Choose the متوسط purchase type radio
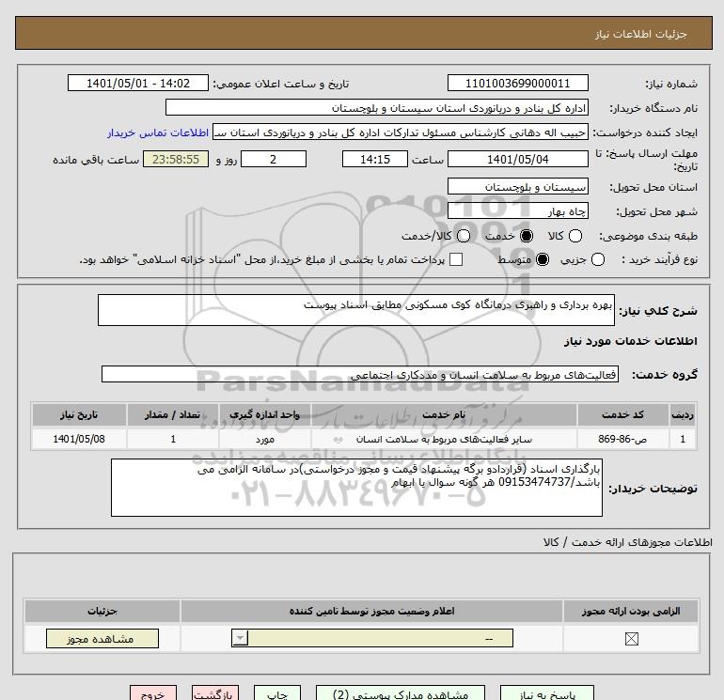724x700 pixels. tap(543, 259)
